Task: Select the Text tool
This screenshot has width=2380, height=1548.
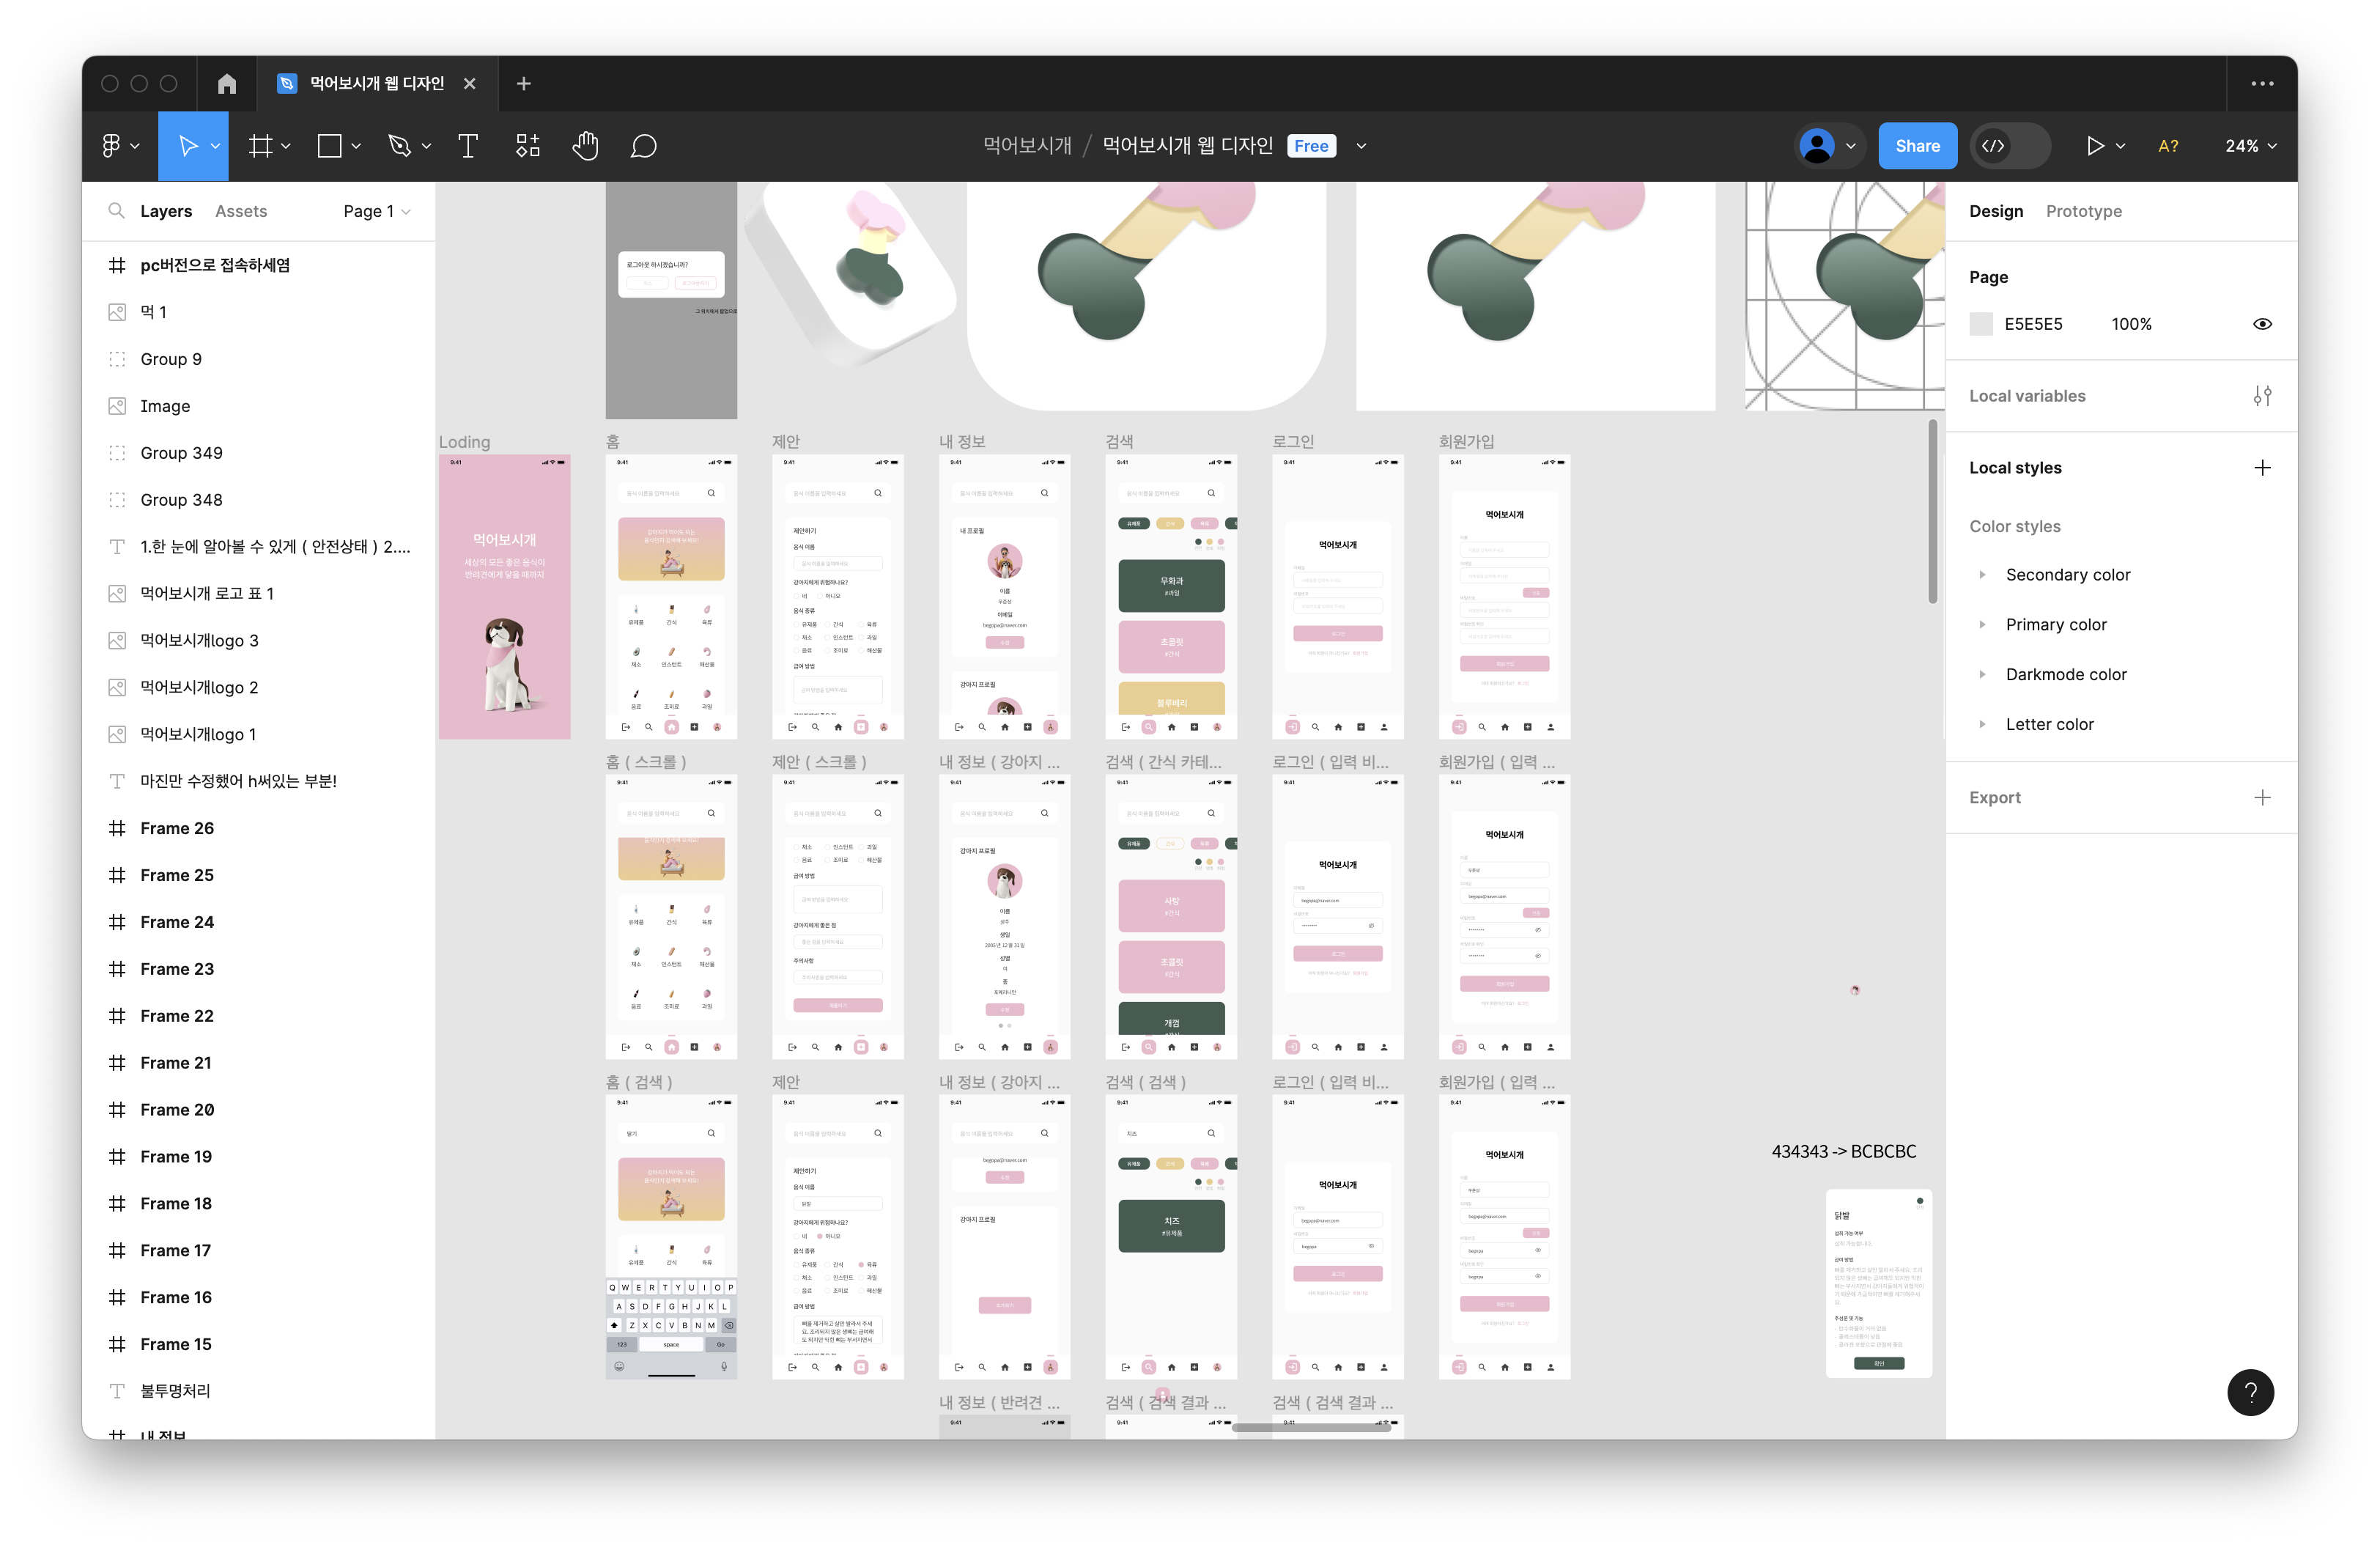Action: pyautogui.click(x=467, y=146)
